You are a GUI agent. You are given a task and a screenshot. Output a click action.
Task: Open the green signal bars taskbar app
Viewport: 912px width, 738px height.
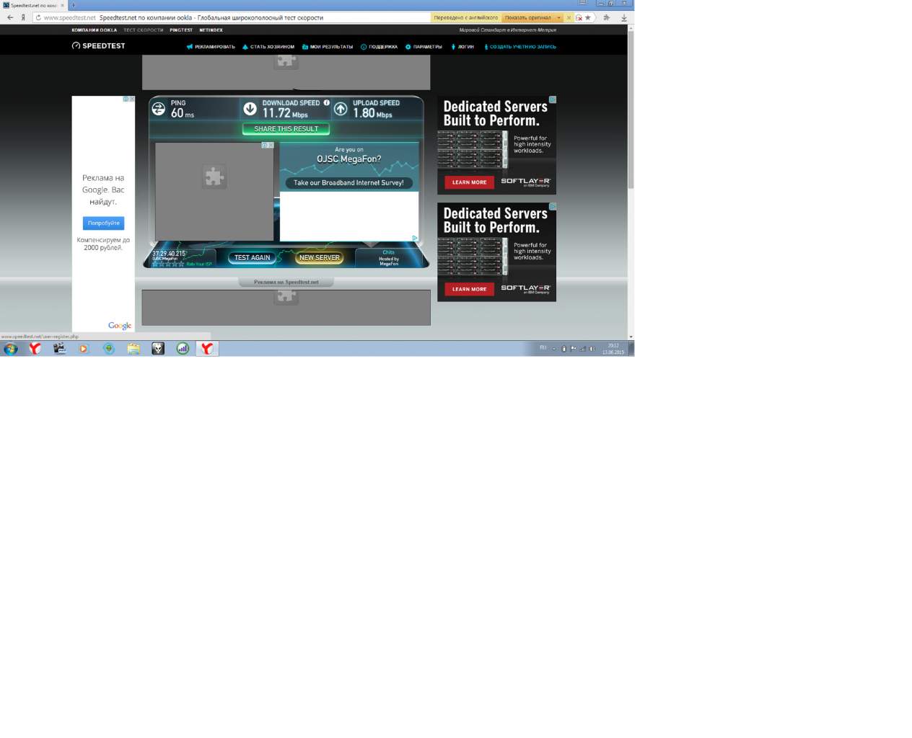[183, 349]
